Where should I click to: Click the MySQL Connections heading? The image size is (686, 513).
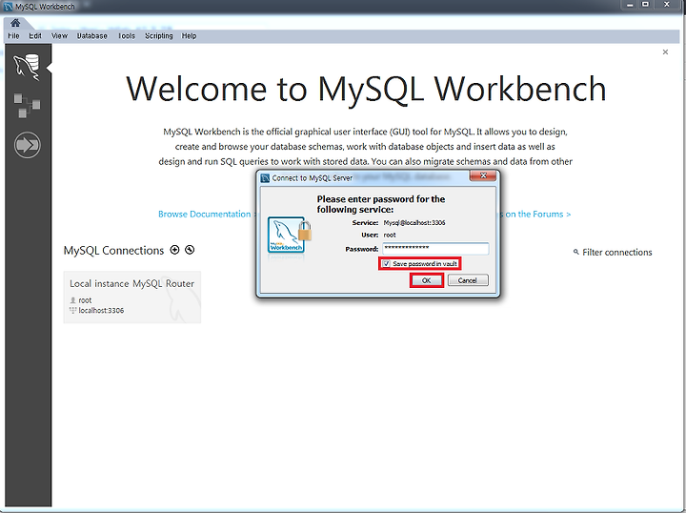click(x=113, y=251)
